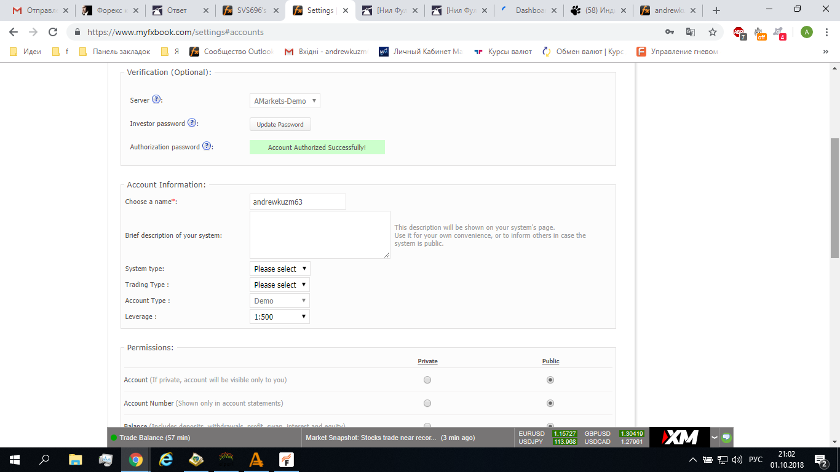Click the USDJPY quote 113.968
Screen dimensions: 840x472
tap(565, 441)
